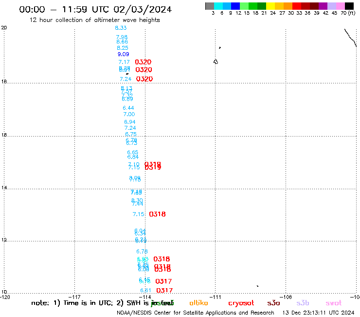Select the orange legend swatch
Image resolution: width=360 pixels, height=317 pixels.
click(x=288, y=6)
